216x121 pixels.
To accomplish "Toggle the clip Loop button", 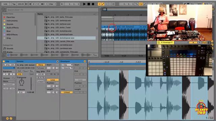I will coord(53,80).
